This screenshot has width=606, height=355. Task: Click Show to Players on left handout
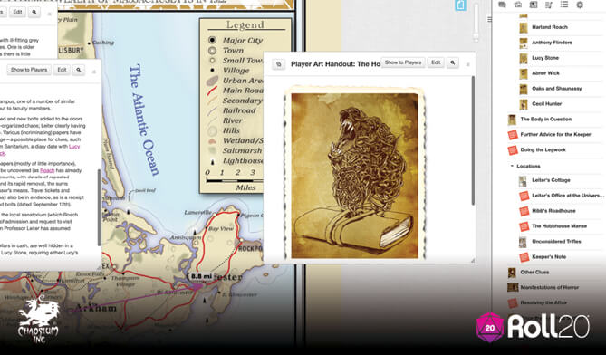pos(29,70)
